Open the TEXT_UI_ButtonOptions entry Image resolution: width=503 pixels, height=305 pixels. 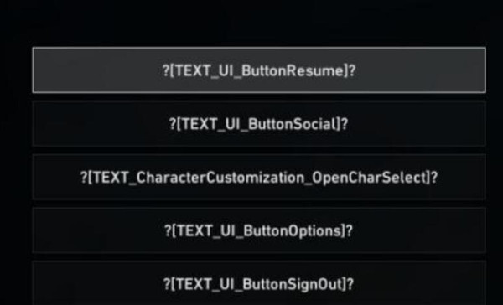point(259,230)
